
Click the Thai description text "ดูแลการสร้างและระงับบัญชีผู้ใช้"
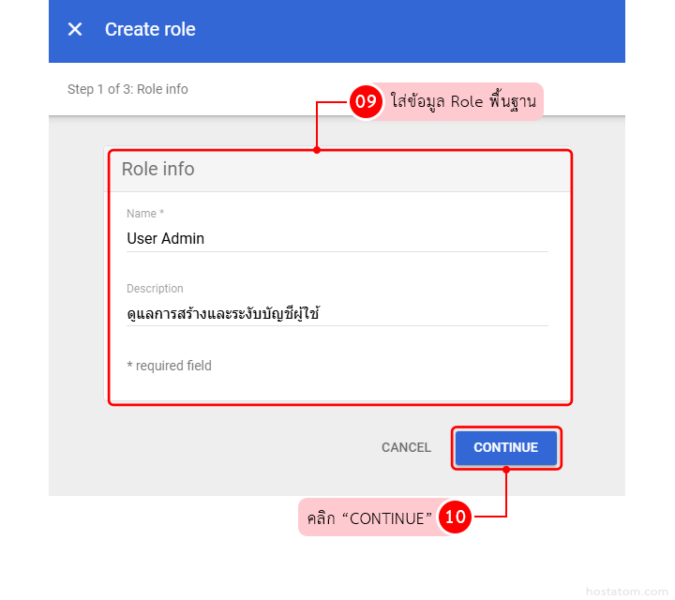pyautogui.click(x=223, y=314)
